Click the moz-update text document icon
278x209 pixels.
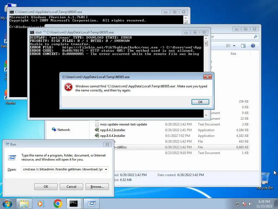pos(97,124)
